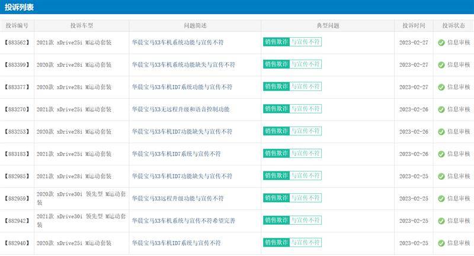Image resolution: width=474 pixels, height=256 pixels.
Task: Click 信息审核 status in row 883399
Action: point(459,65)
